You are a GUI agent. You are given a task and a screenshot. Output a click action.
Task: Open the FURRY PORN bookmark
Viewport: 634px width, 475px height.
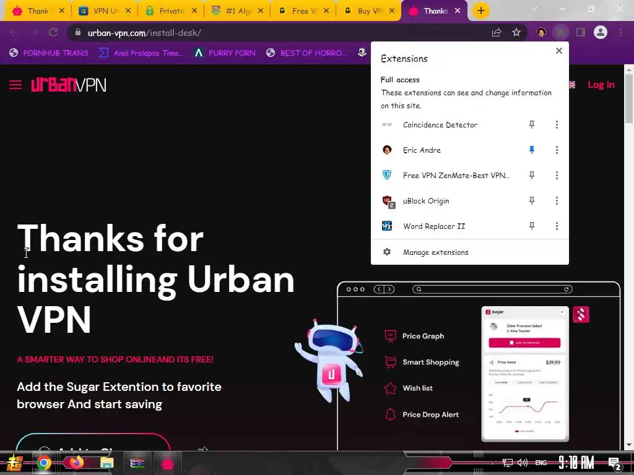click(x=225, y=53)
